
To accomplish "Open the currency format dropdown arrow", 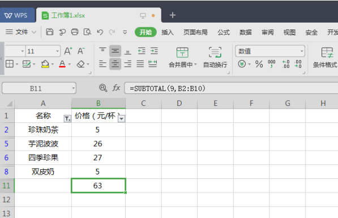I will 250,64.
